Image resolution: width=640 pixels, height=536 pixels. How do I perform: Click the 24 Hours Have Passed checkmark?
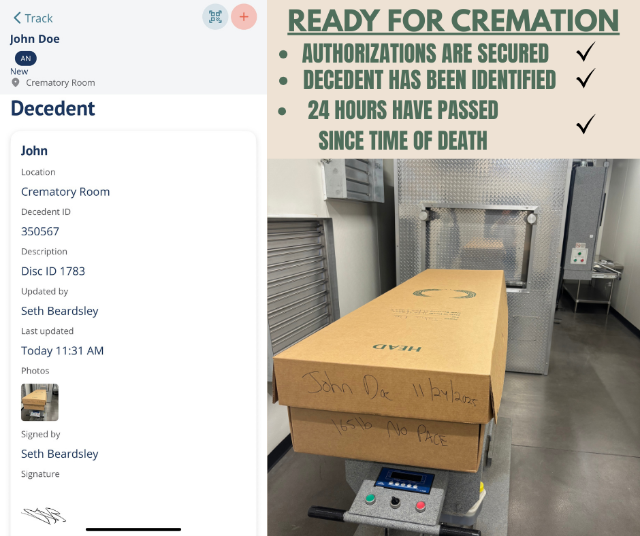586,124
